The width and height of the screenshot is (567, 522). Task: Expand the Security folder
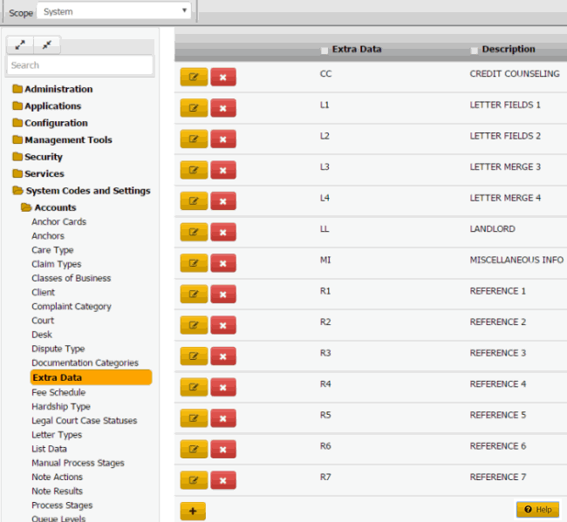(43, 157)
